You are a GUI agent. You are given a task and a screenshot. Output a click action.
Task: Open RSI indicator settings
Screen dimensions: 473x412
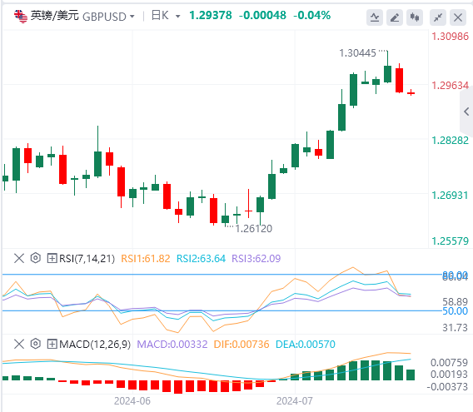click(x=36, y=258)
